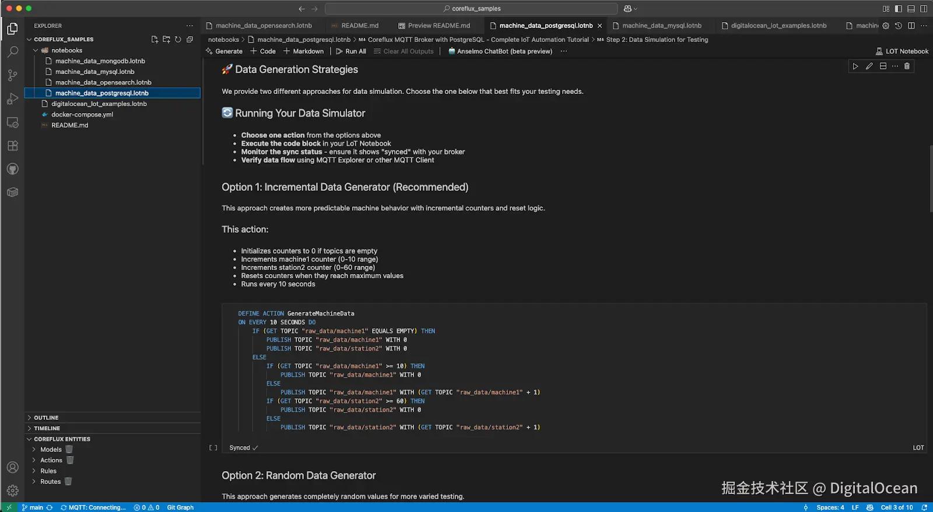933x512 pixels.
Task: Open the notebook settings gear icon
Action: click(x=886, y=26)
